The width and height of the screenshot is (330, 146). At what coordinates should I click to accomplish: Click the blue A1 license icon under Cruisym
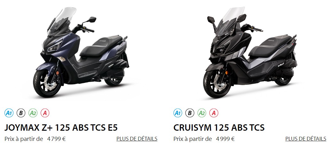point(178,113)
